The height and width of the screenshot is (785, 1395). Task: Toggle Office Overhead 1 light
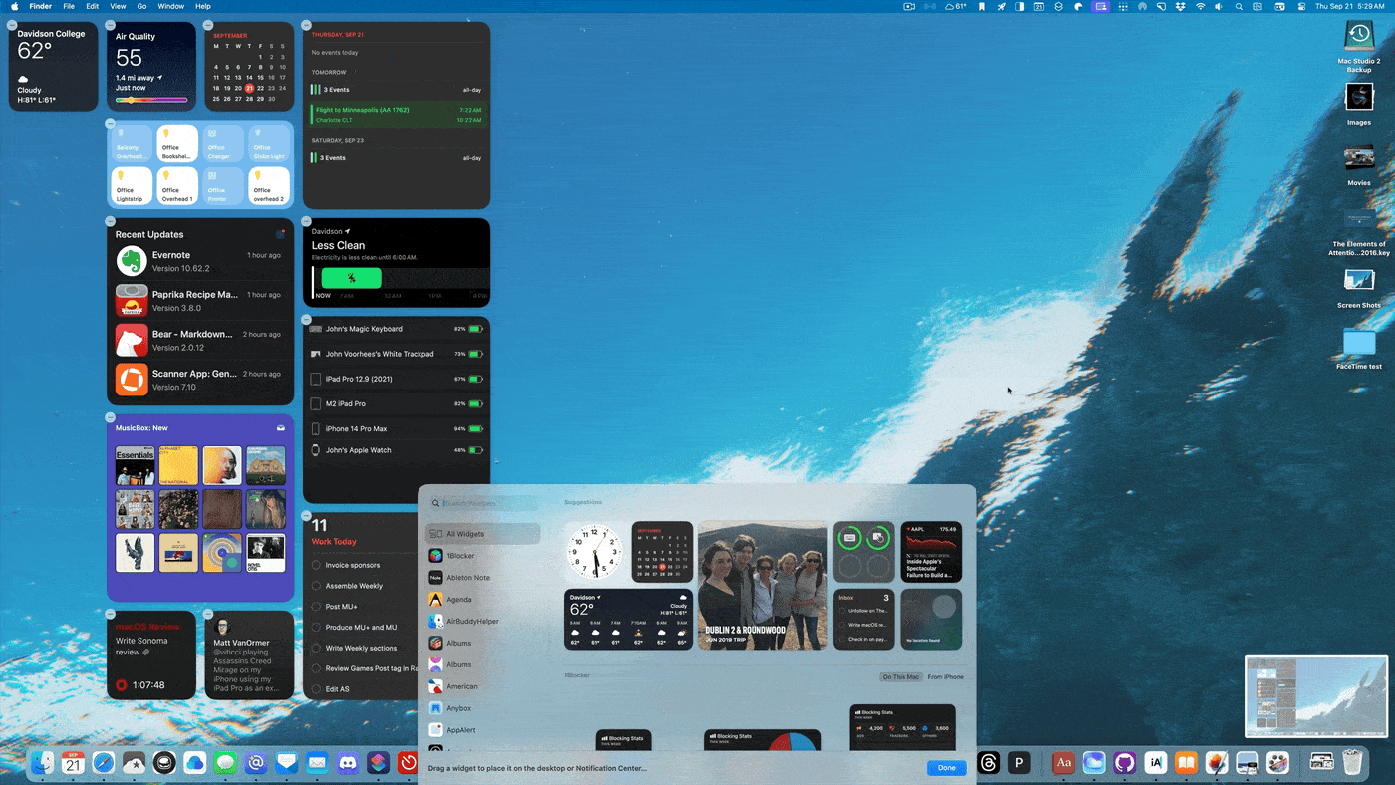tap(177, 186)
